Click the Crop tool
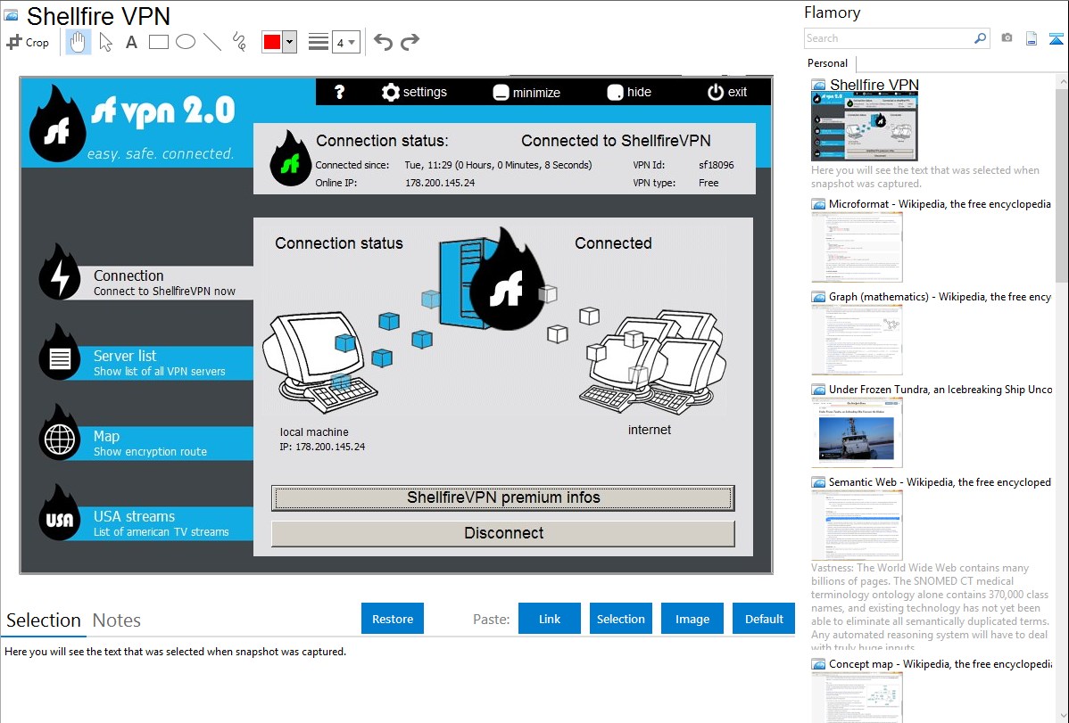The image size is (1069, 723). [28, 42]
